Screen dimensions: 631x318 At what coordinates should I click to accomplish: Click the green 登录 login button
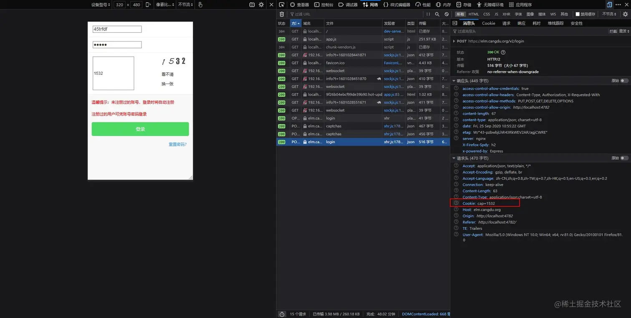pos(140,129)
